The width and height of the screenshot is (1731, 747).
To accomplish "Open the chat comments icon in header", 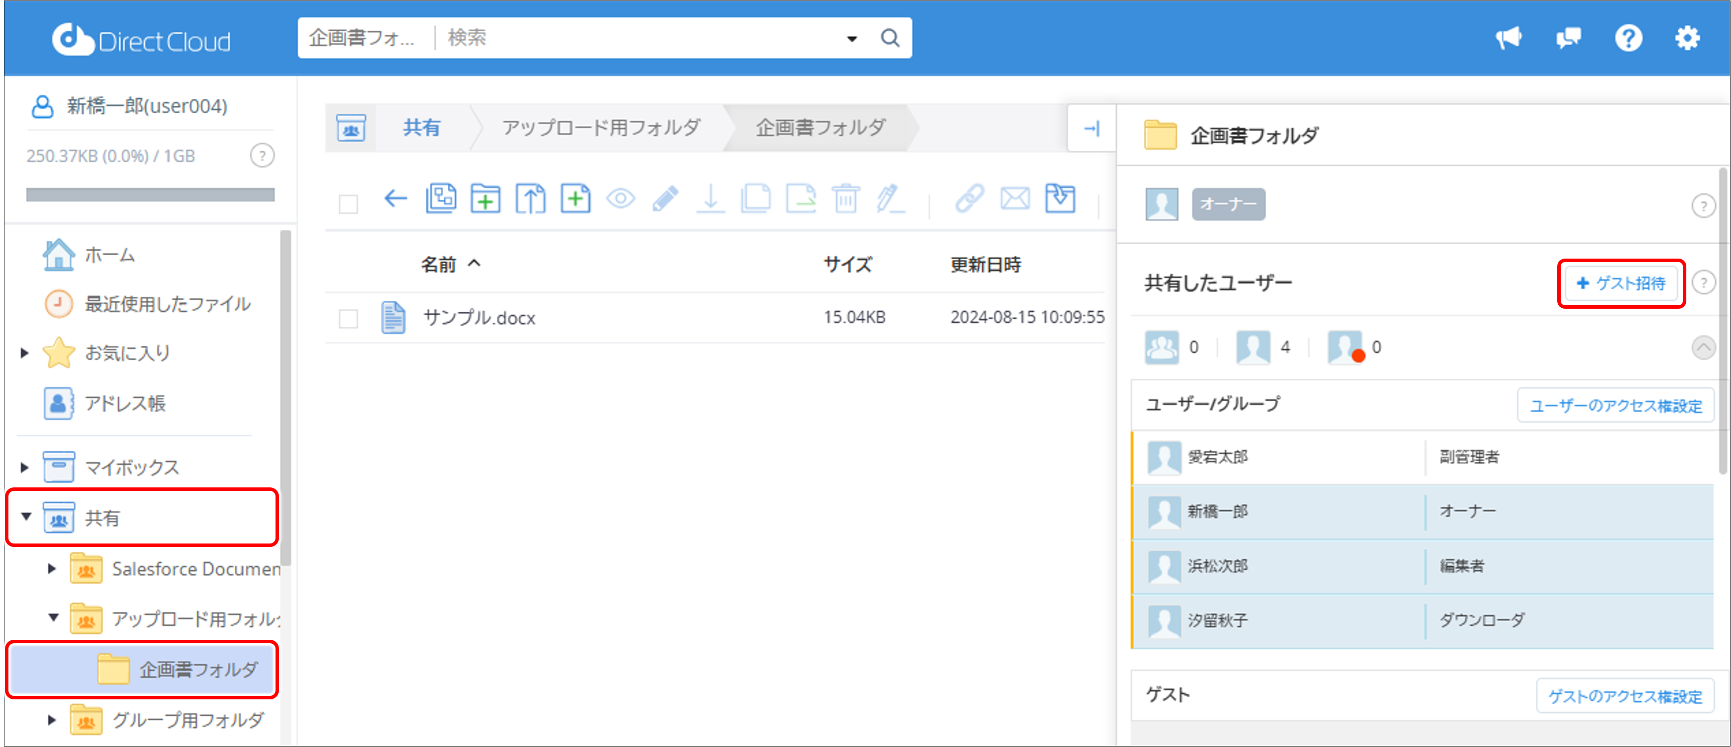I will (x=1568, y=38).
